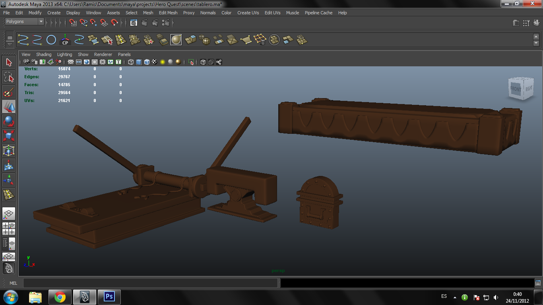Toggle wireframe on shaded display
The width and height of the screenshot is (543, 305).
147,62
